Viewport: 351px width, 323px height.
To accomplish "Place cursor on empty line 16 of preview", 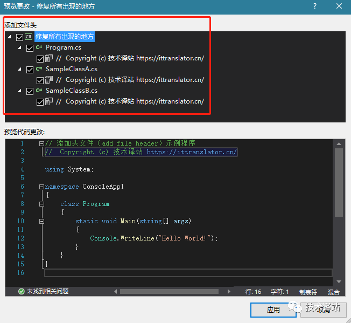I will point(188,273).
